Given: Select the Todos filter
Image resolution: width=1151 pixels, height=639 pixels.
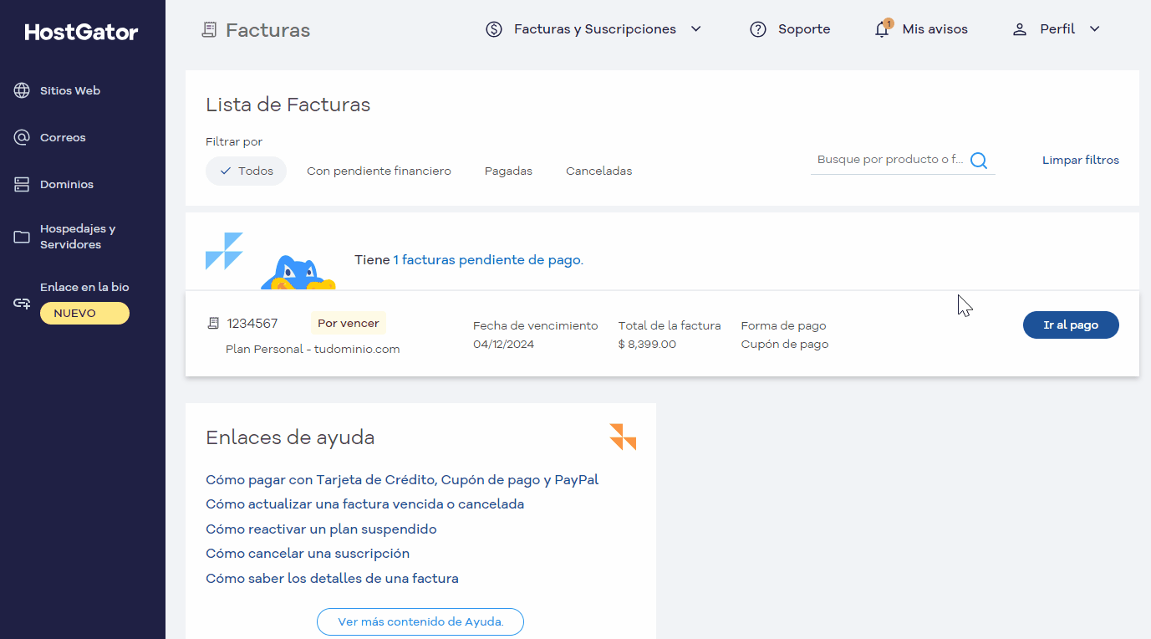Looking at the screenshot, I should click(x=246, y=171).
